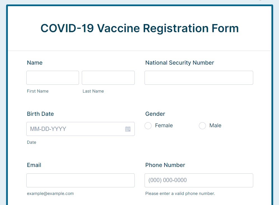Click the "Please enter a valid phone number" hint
The width and height of the screenshot is (279, 205).
[x=180, y=194]
